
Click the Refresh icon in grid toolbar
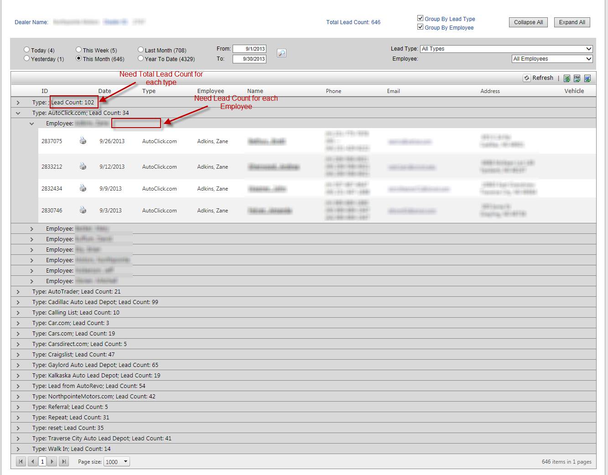526,78
